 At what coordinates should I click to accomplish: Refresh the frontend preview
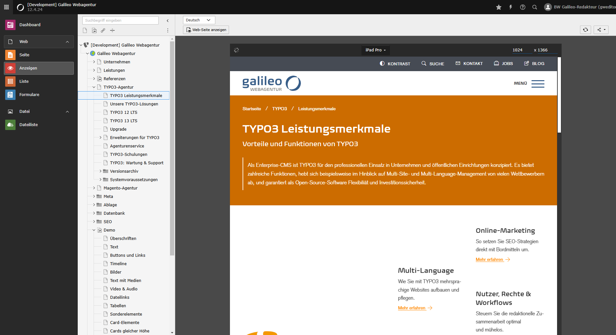[586, 30]
